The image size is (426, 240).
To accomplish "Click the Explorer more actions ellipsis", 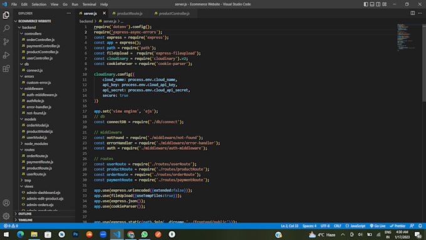I will tap(69, 13).
